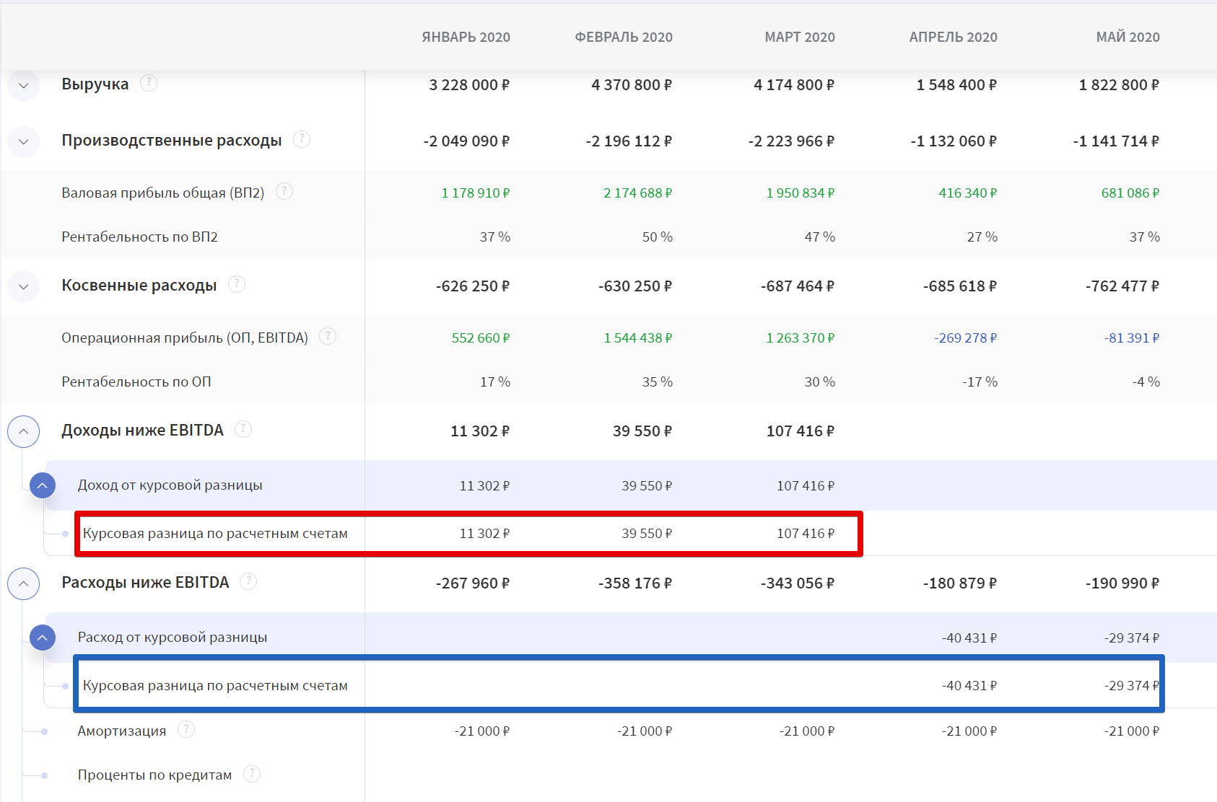
Task: Expand the Косвенные расходы chevron
Action: click(x=23, y=286)
